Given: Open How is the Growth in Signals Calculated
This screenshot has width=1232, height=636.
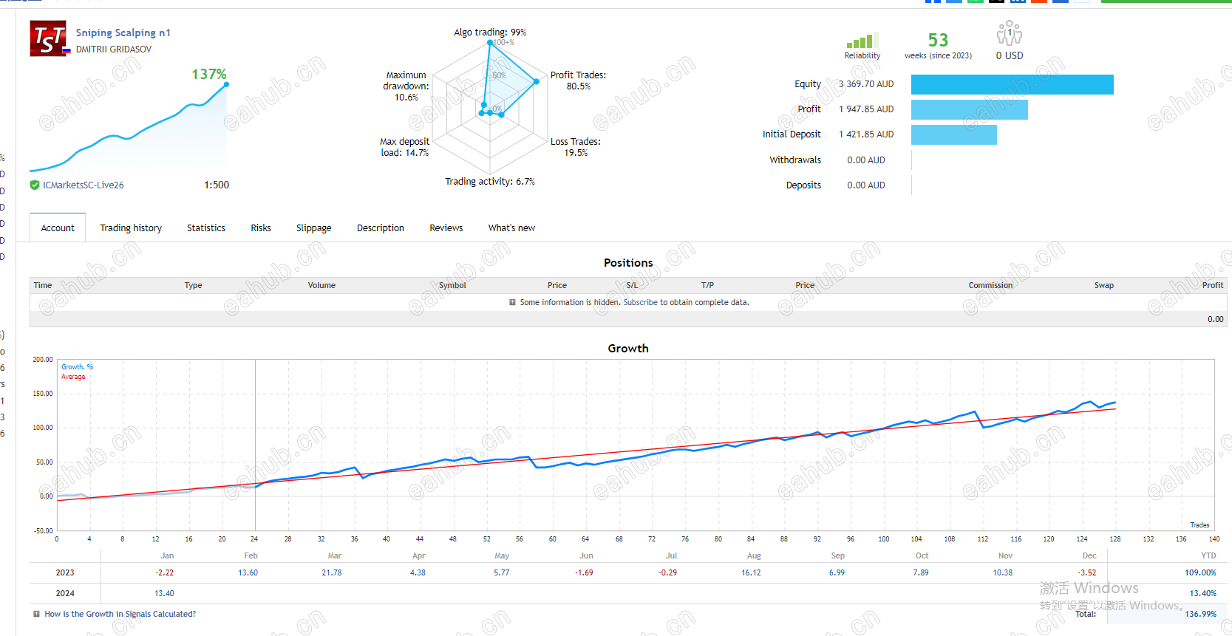Looking at the screenshot, I should [120, 614].
